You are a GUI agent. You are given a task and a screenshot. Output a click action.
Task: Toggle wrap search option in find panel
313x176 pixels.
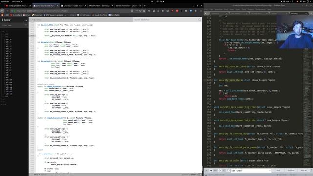(220, 171)
